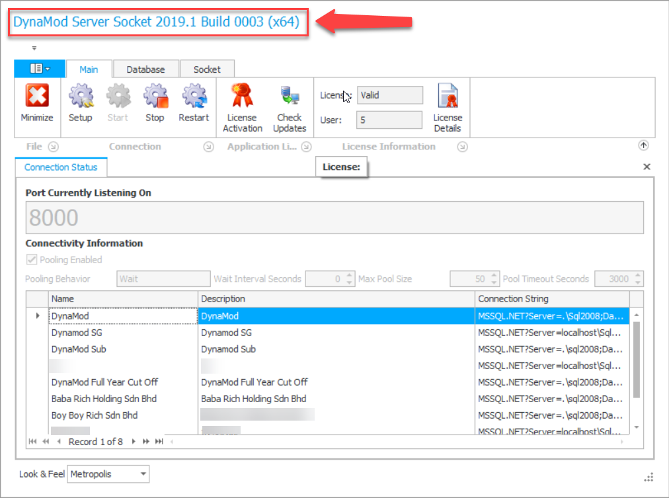The image size is (669, 498).
Task: Go to last record navigator button
Action: point(159,441)
